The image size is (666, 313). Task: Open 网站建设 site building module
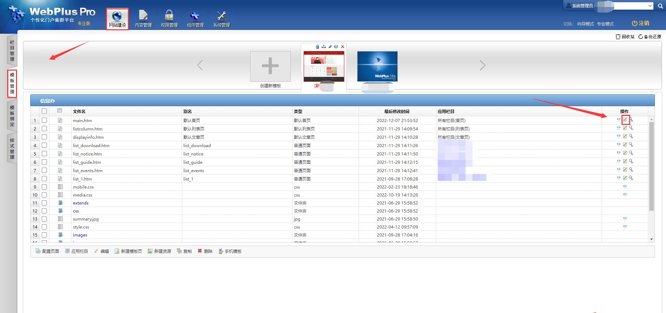point(117,19)
